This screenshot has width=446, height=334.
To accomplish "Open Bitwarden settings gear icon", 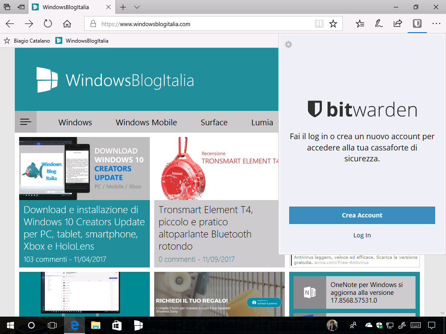I will pyautogui.click(x=288, y=45).
